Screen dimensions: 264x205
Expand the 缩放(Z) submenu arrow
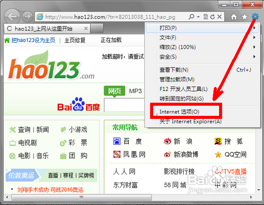pyautogui.click(x=254, y=47)
